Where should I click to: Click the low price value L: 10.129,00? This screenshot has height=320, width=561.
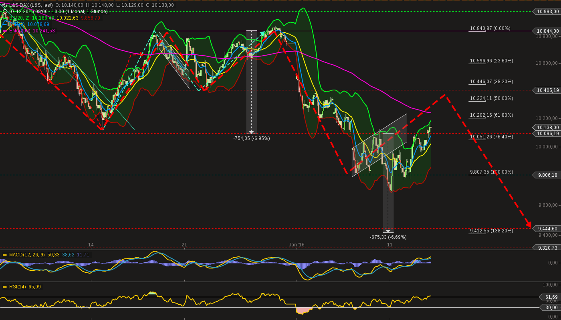point(129,5)
